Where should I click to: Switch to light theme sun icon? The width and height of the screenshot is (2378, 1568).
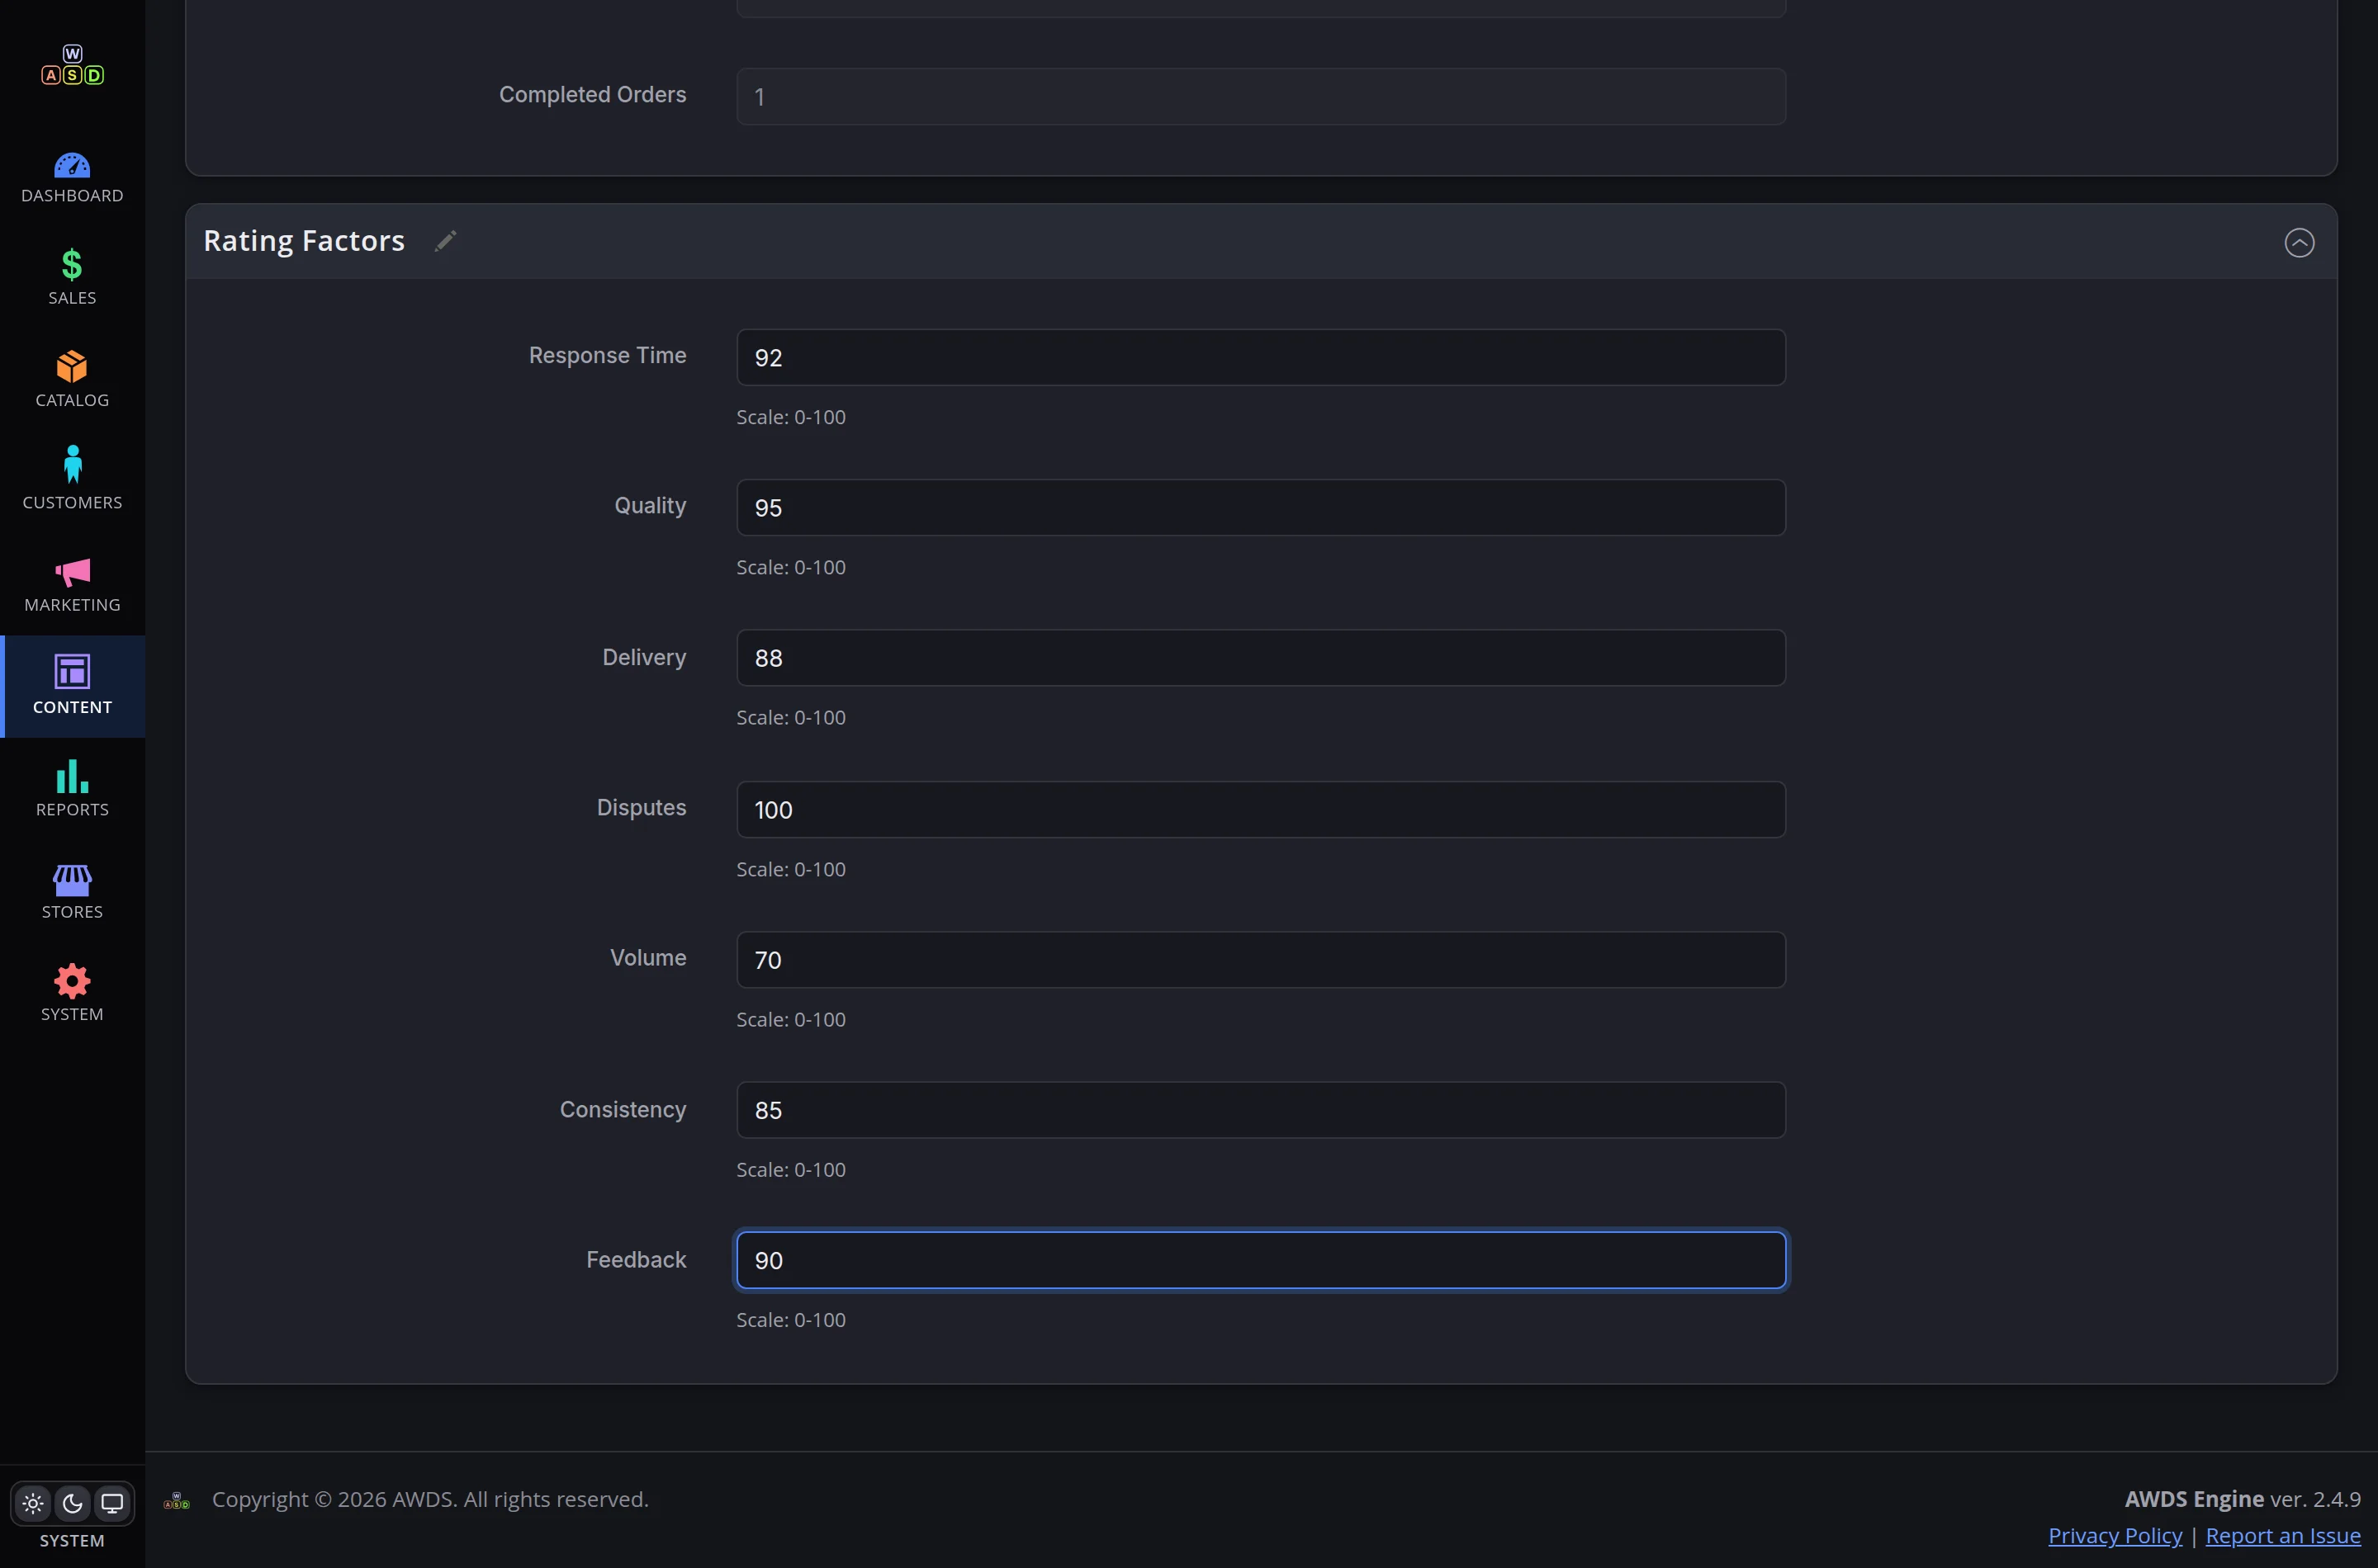tap(33, 1503)
